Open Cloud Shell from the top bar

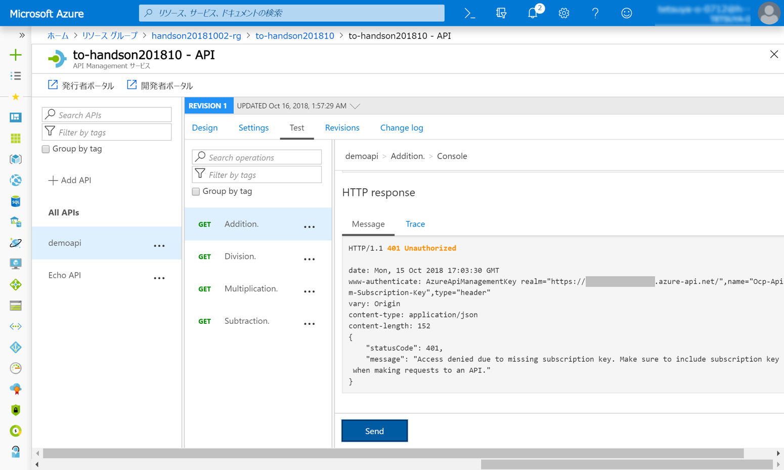click(x=469, y=14)
